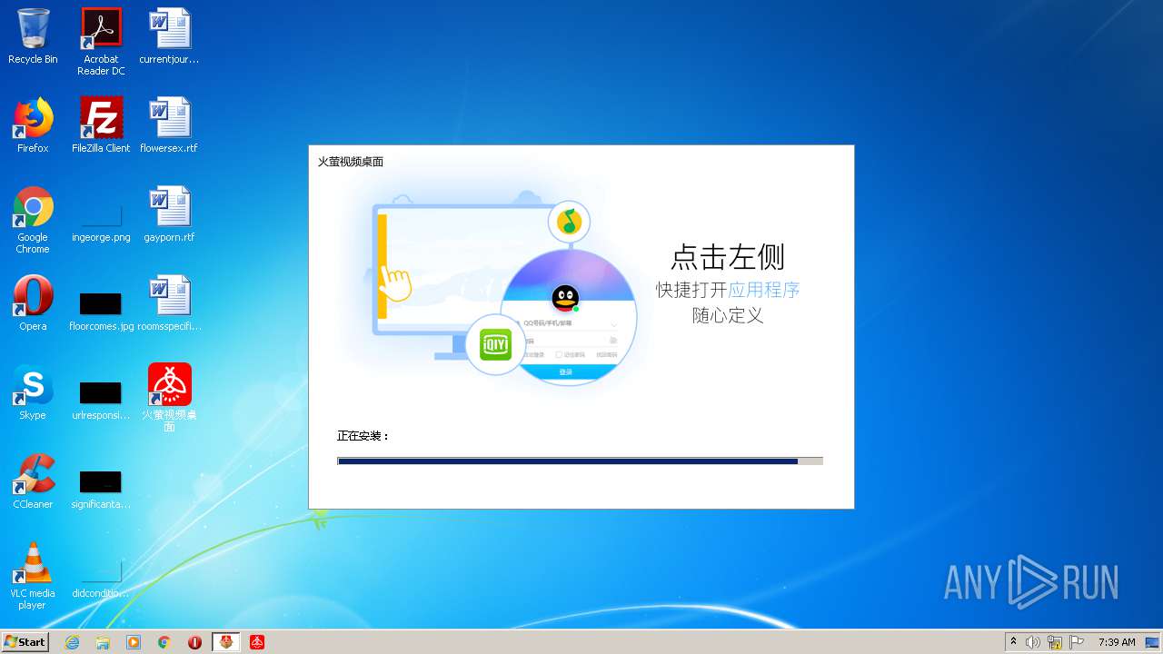Click the Show desktop button
The image size is (1163, 654).
point(1153,642)
